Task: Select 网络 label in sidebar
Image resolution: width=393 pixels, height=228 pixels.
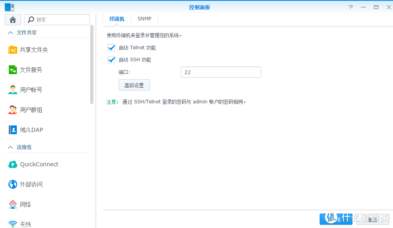Action: [26, 205]
